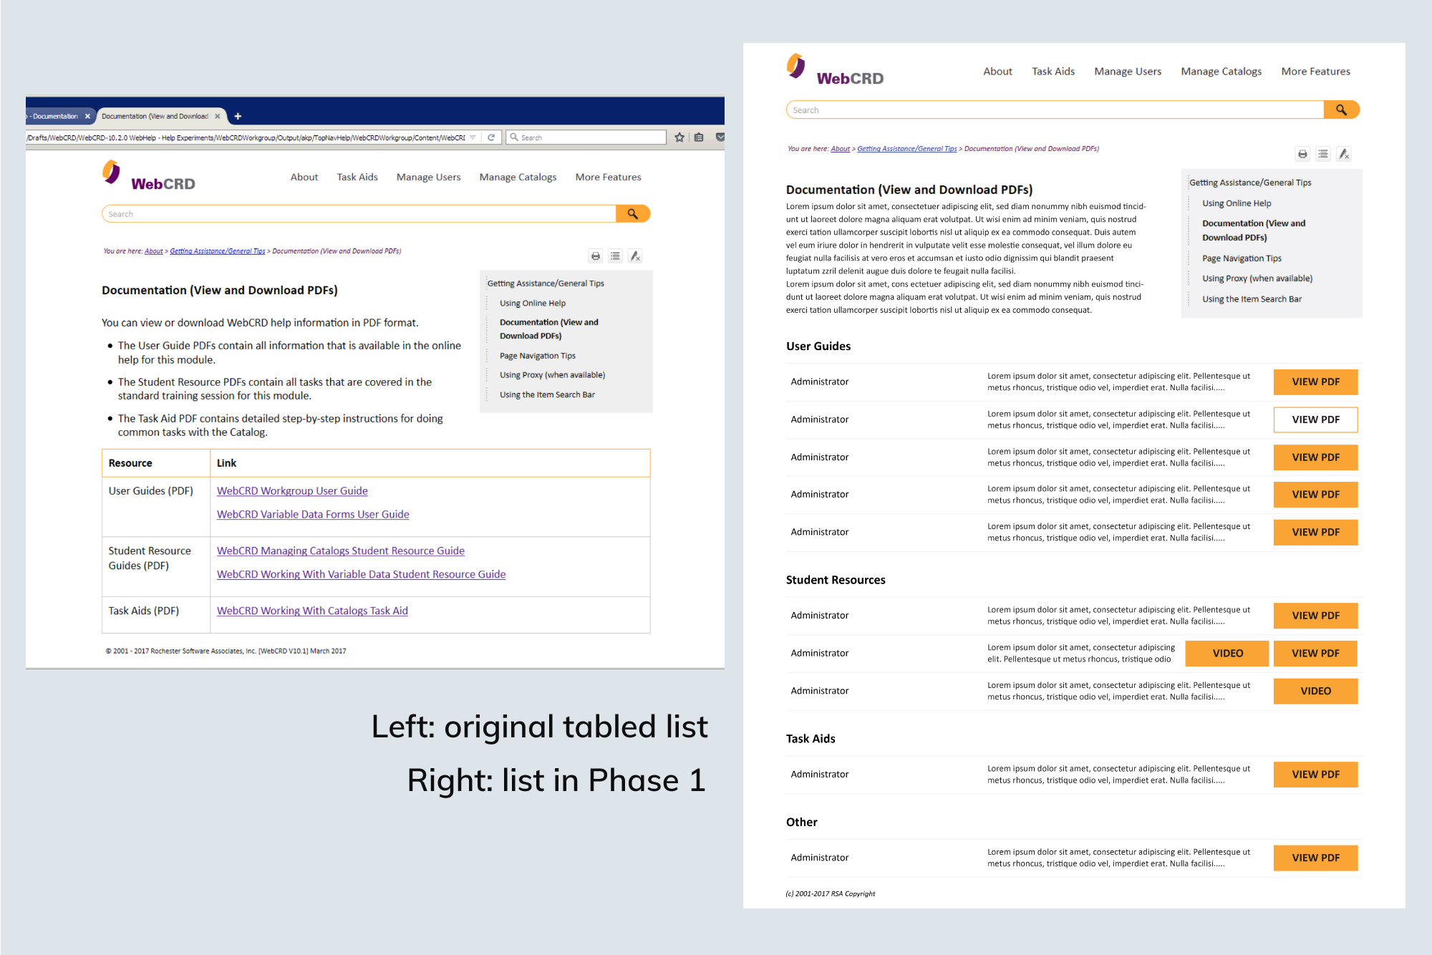
Task: Open Task Aids menu in left browser mockup
Action: coord(357,177)
